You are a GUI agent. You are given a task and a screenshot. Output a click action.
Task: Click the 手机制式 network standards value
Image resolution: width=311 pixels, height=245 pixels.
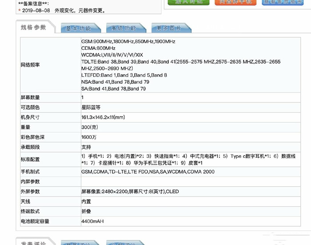(x=148, y=172)
